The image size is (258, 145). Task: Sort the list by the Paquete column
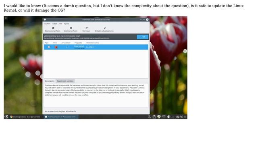78,43
